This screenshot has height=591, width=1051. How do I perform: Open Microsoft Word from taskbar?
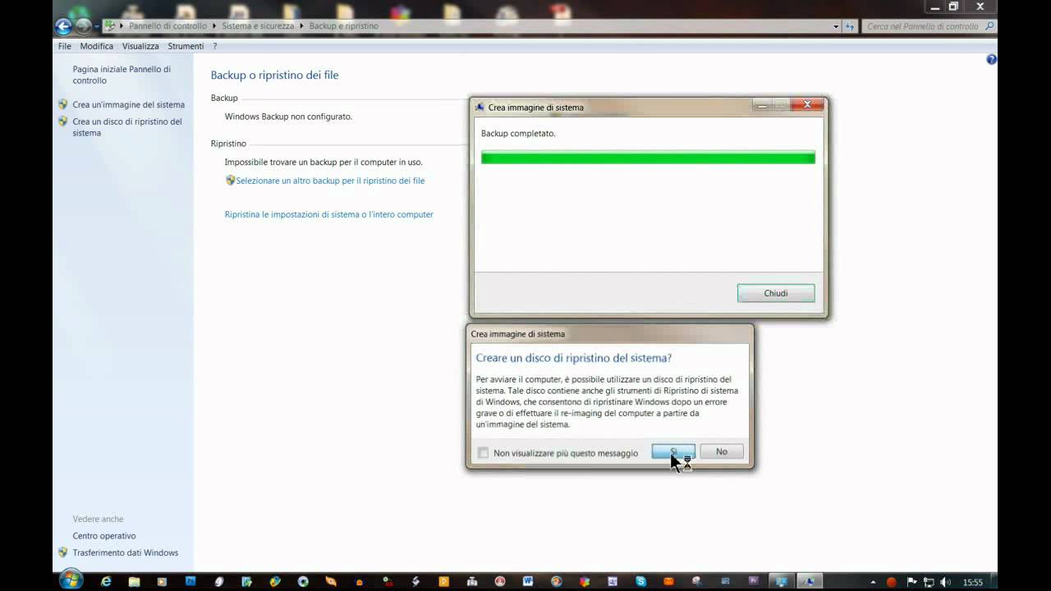click(527, 581)
